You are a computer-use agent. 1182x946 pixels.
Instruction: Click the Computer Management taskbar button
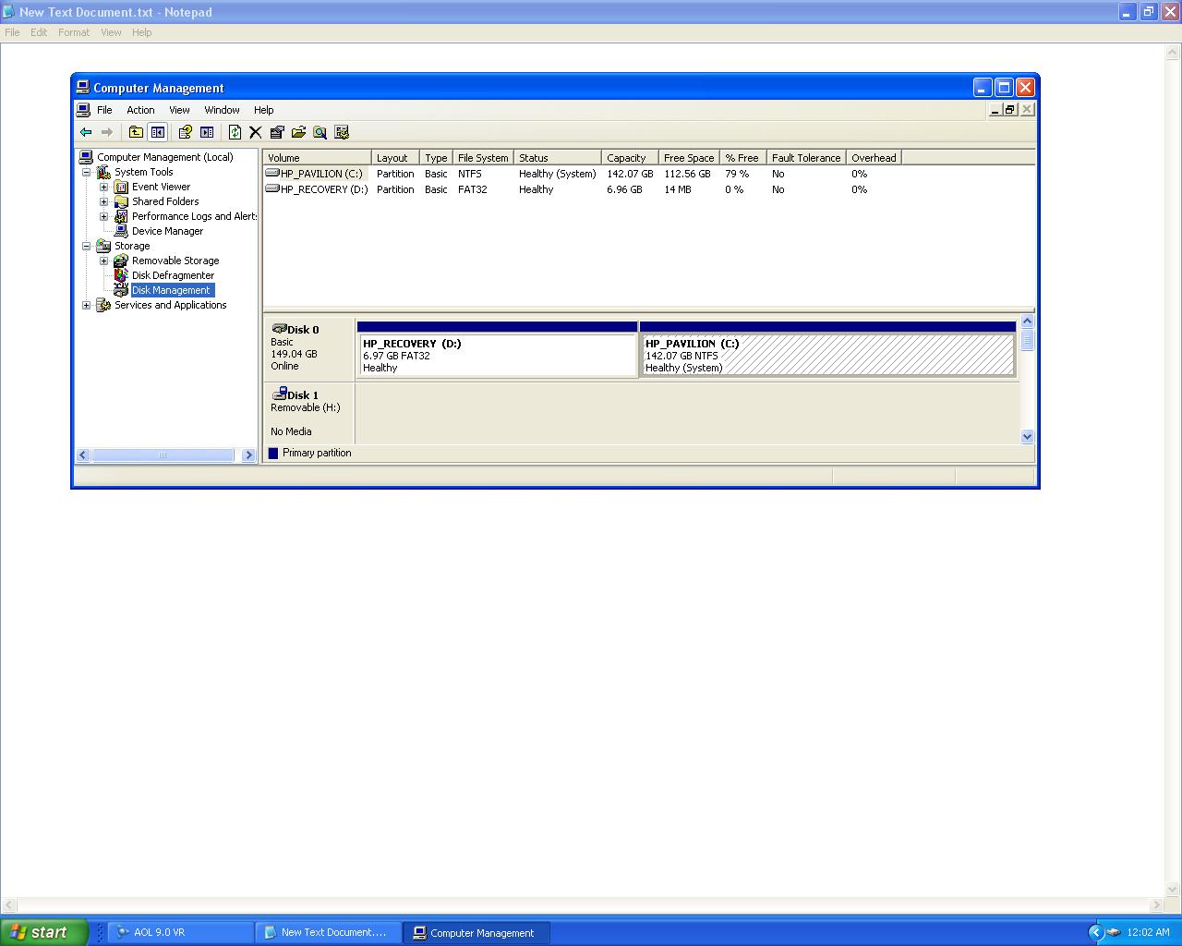click(476, 932)
